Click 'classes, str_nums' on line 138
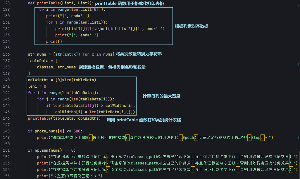The image size is (300, 179). (x=56, y=67)
